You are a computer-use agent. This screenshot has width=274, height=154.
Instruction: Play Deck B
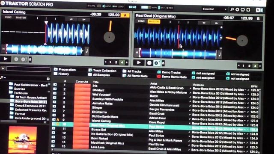click(x=139, y=62)
